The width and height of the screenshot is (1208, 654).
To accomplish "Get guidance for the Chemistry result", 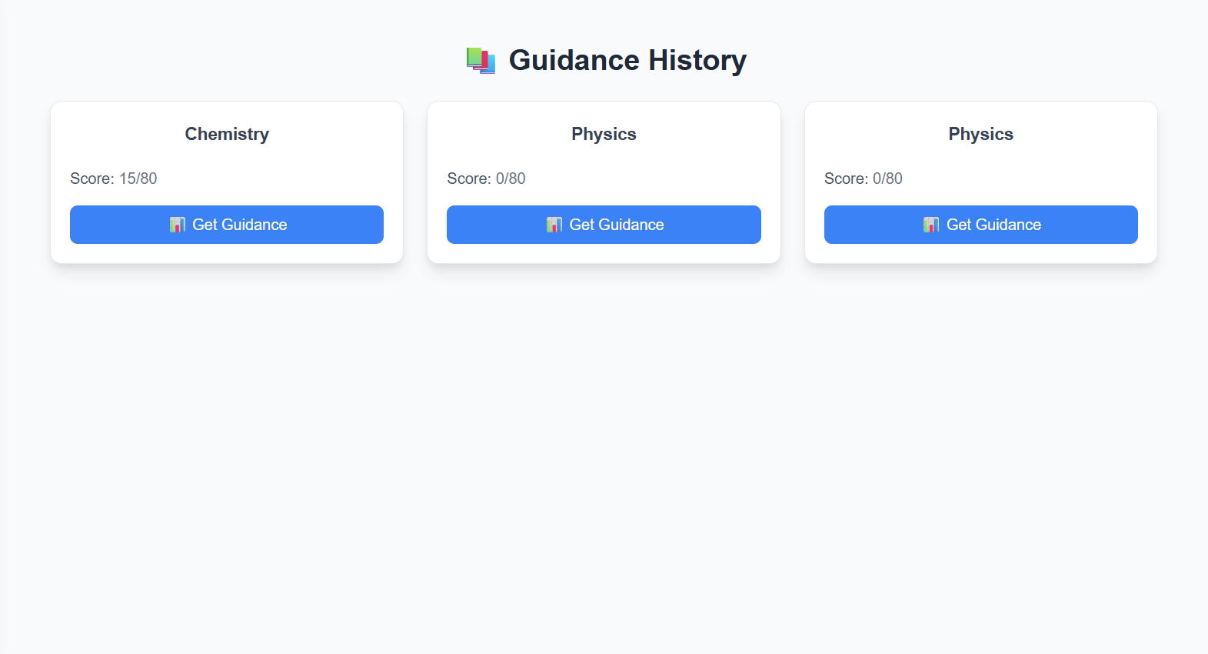I will coord(227,225).
